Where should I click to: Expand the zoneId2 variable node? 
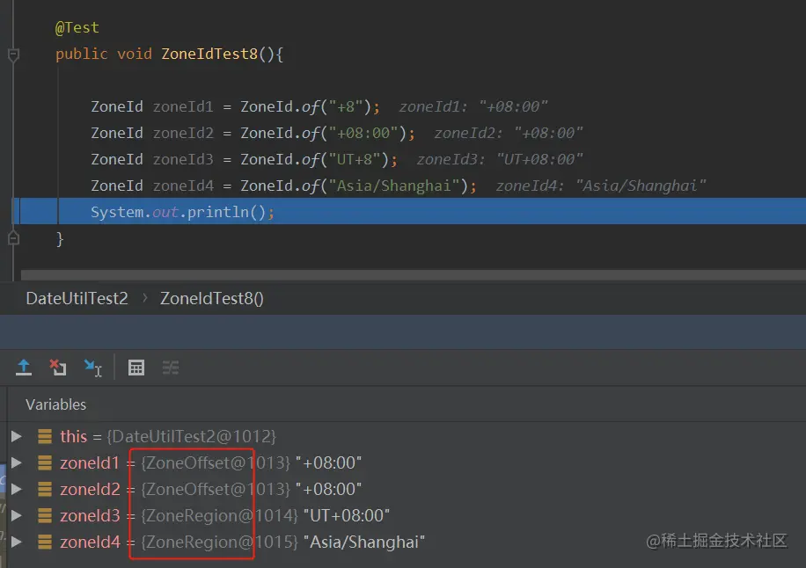click(x=17, y=489)
